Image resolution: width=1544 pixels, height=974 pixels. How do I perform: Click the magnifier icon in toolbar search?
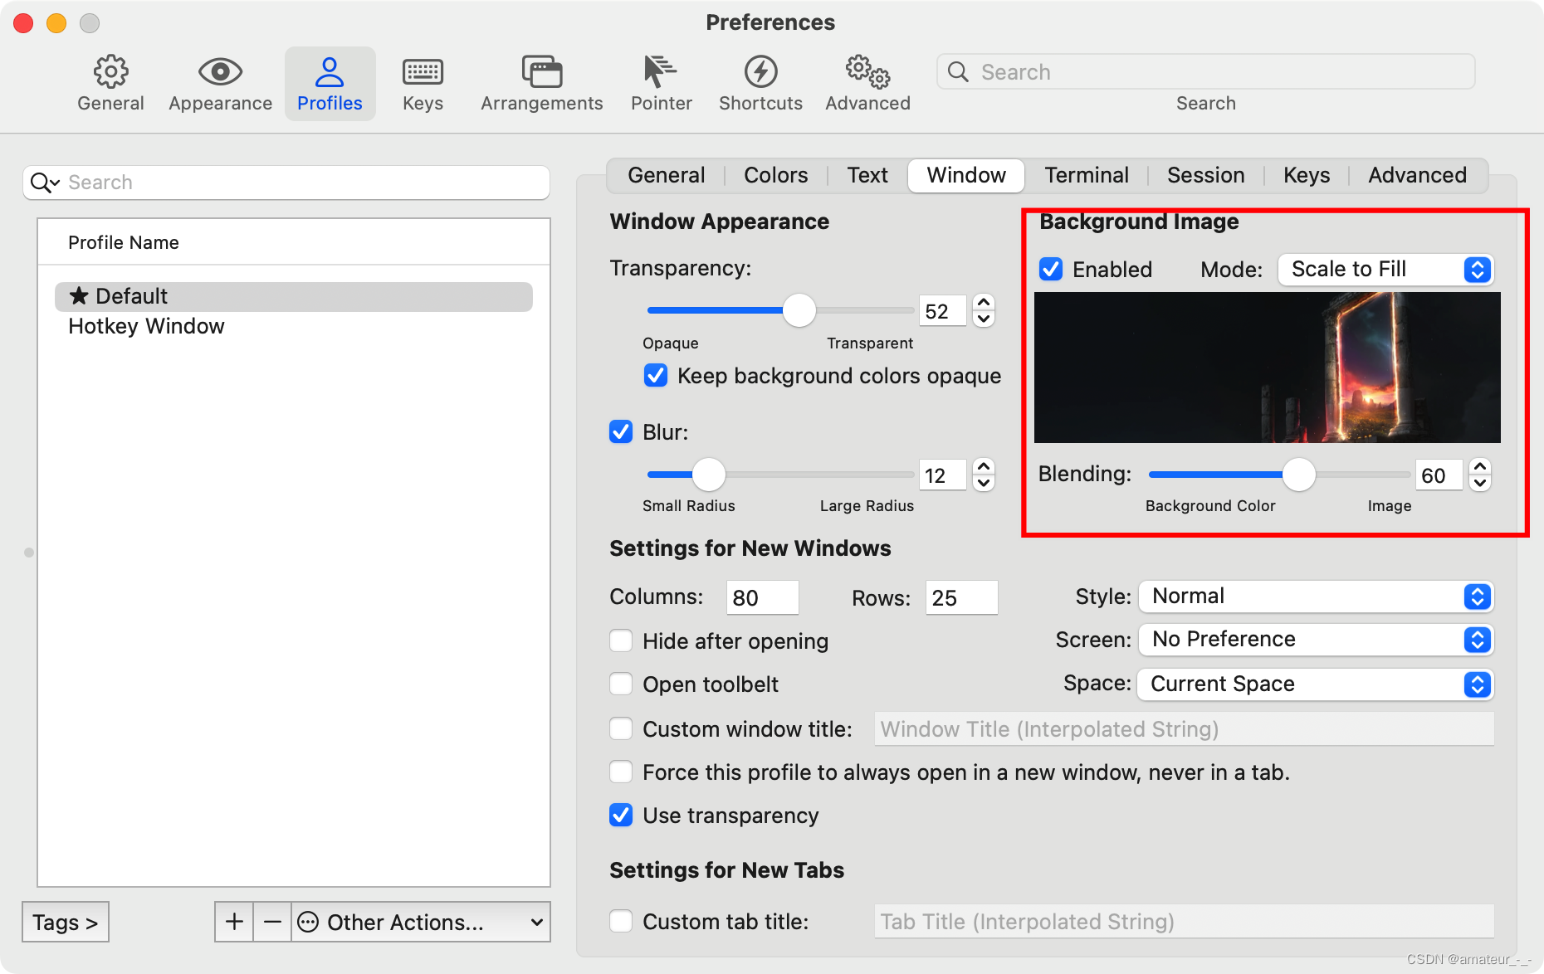[x=958, y=72]
